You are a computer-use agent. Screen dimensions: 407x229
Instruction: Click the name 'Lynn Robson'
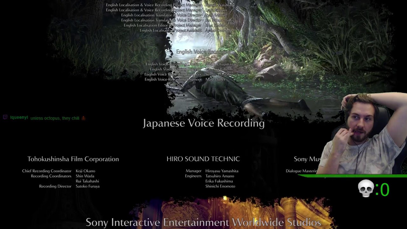(x=216, y=10)
